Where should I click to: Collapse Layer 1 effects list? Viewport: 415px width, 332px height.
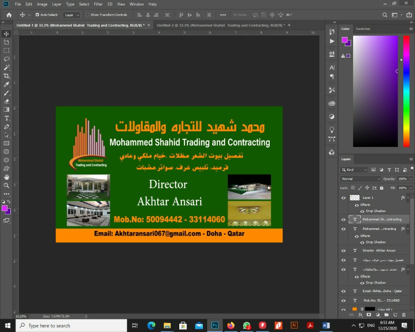pyautogui.click(x=408, y=198)
